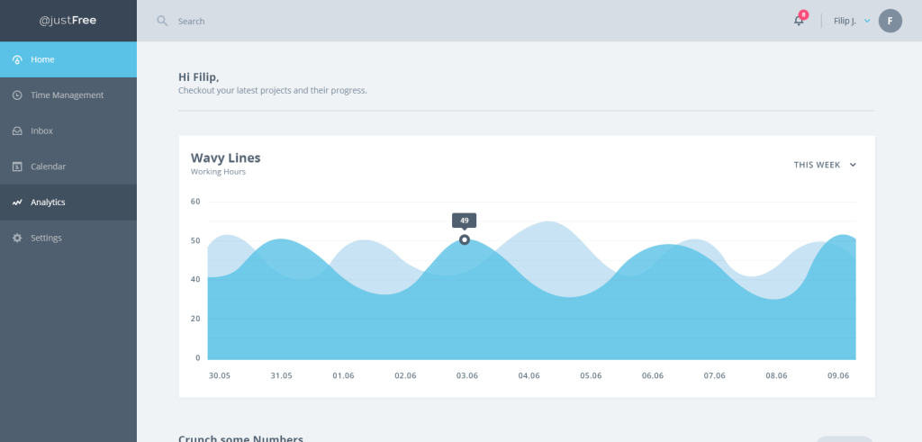Click the Time Management clock icon
Image resolution: width=922 pixels, height=442 pixels.
coord(17,95)
